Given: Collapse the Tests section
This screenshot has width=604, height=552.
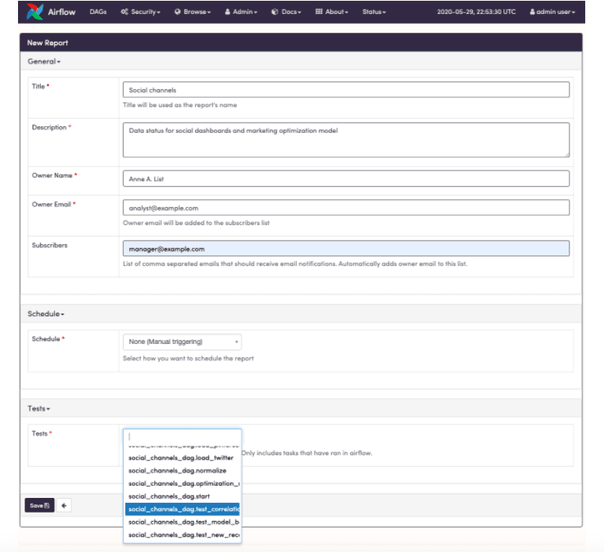Looking at the screenshot, I should coord(39,408).
